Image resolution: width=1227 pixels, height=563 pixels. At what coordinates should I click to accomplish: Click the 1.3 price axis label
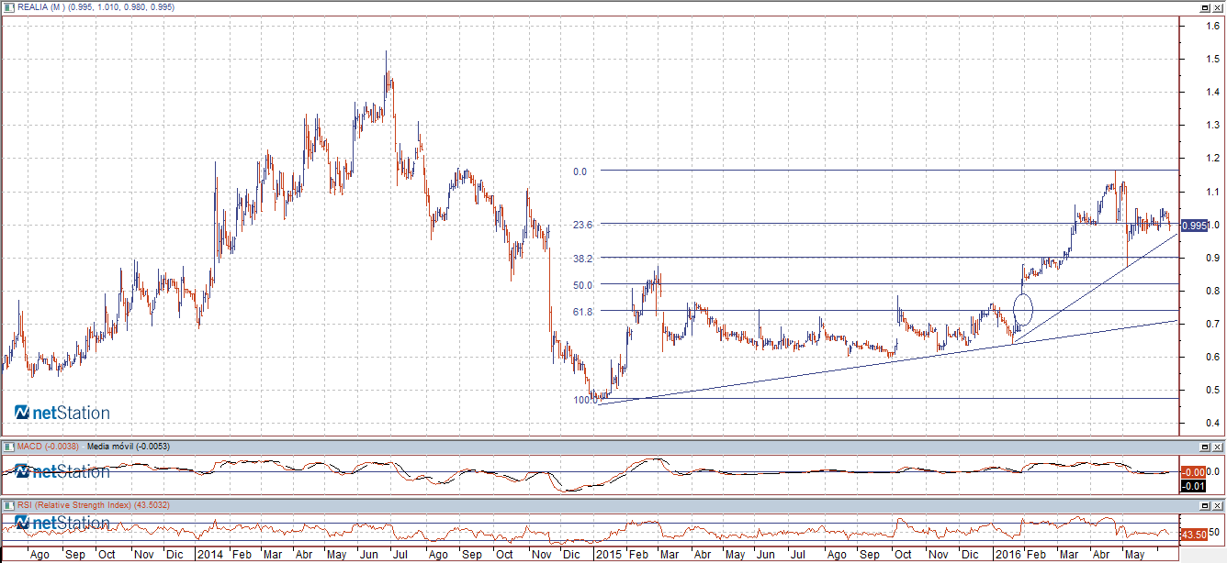click(x=1212, y=126)
